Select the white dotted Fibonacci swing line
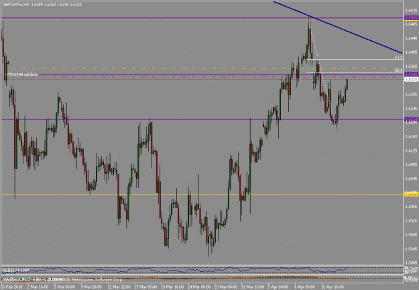The height and width of the screenshot is (290, 419). pos(322,72)
